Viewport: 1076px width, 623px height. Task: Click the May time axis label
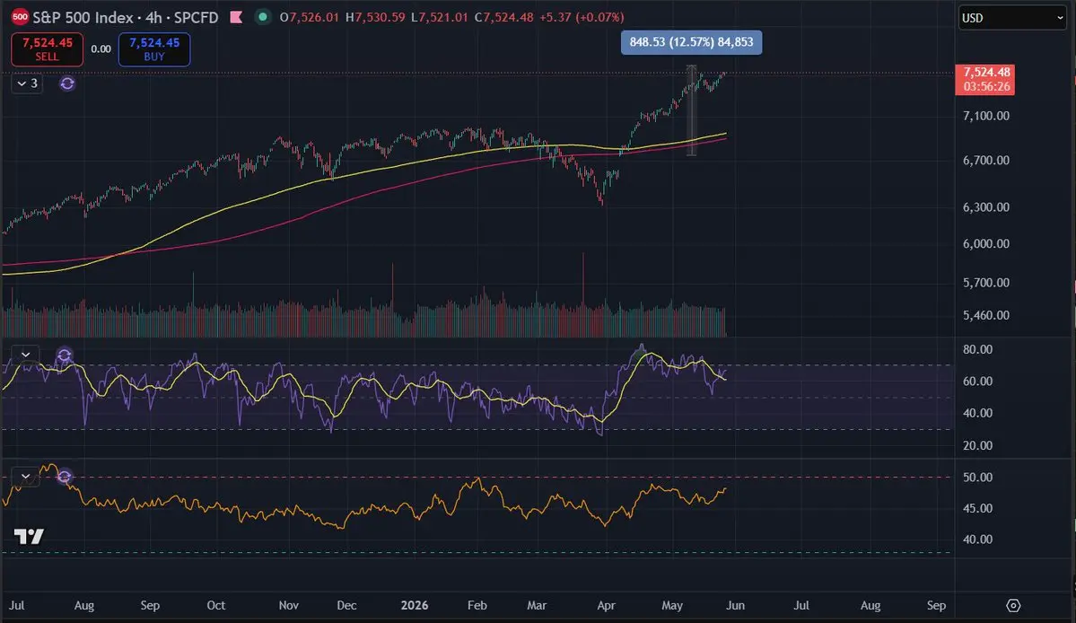[x=672, y=605]
